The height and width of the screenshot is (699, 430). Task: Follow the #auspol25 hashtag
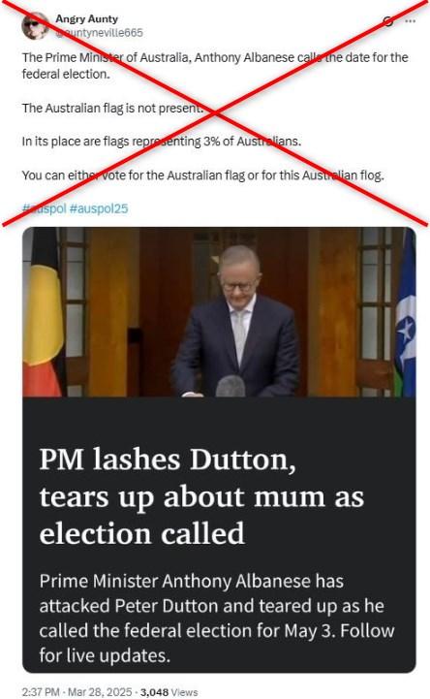pos(99,208)
